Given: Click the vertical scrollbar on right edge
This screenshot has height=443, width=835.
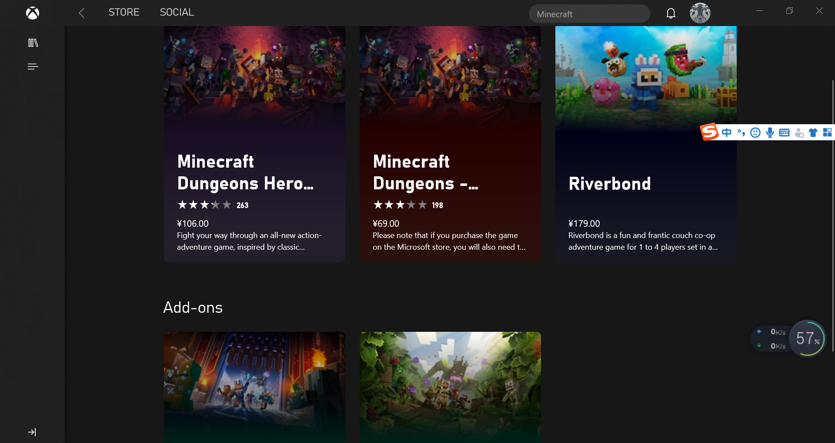Looking at the screenshot, I should click(x=833, y=215).
